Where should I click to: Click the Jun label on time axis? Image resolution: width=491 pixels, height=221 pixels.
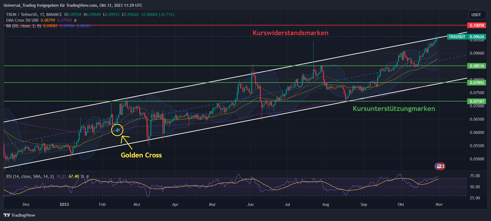tap(251, 204)
